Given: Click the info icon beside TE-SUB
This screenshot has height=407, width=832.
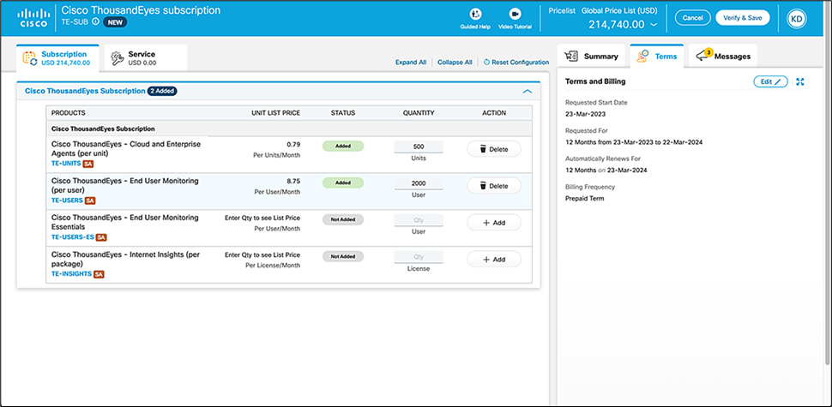Looking at the screenshot, I should click(x=95, y=22).
